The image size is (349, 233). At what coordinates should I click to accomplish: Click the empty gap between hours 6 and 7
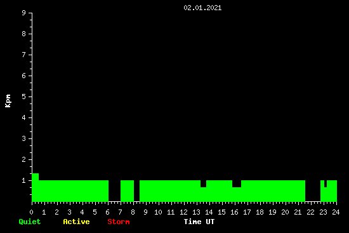tap(114, 191)
